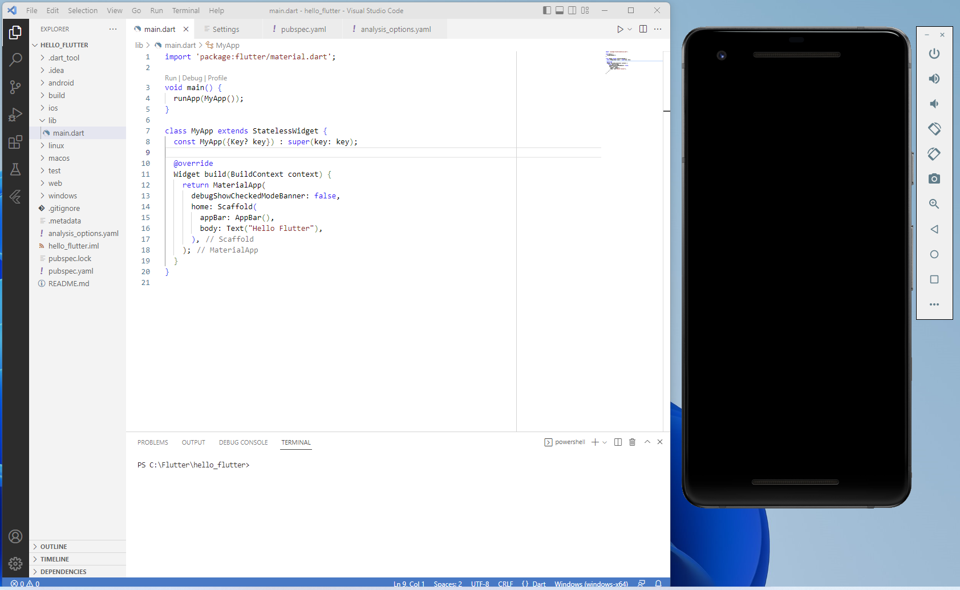
Task: Tap the emulator Overview square button
Action: pyautogui.click(x=934, y=279)
